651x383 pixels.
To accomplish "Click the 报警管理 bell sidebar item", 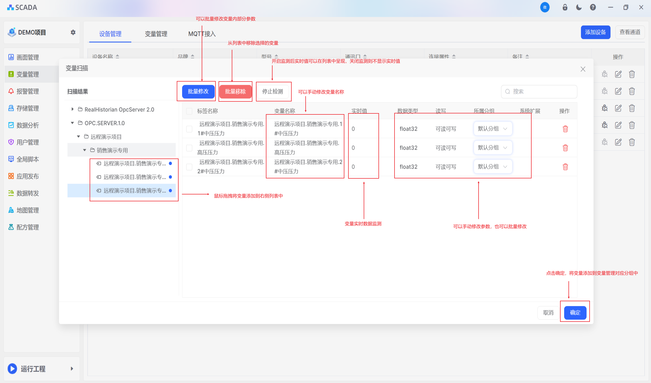I will click(28, 91).
